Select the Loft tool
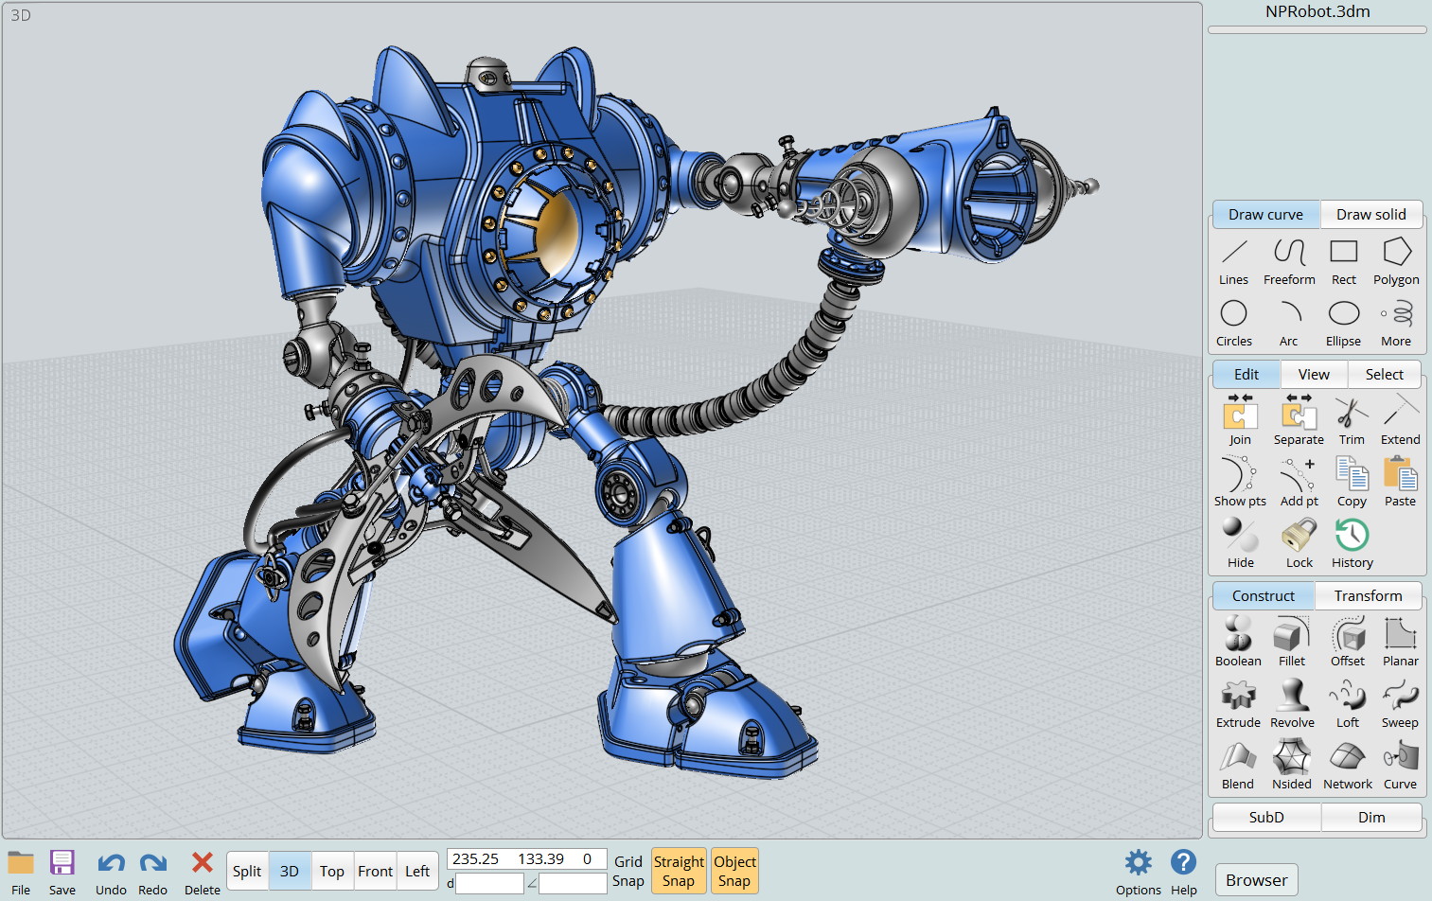 pyautogui.click(x=1346, y=703)
